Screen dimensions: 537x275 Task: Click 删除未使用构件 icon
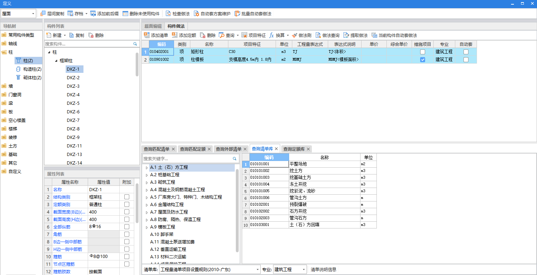point(125,14)
